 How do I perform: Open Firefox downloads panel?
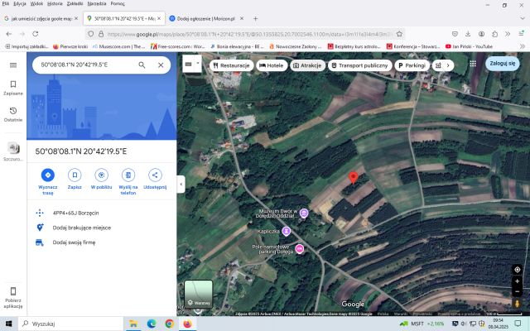pyautogui.click(x=468, y=34)
